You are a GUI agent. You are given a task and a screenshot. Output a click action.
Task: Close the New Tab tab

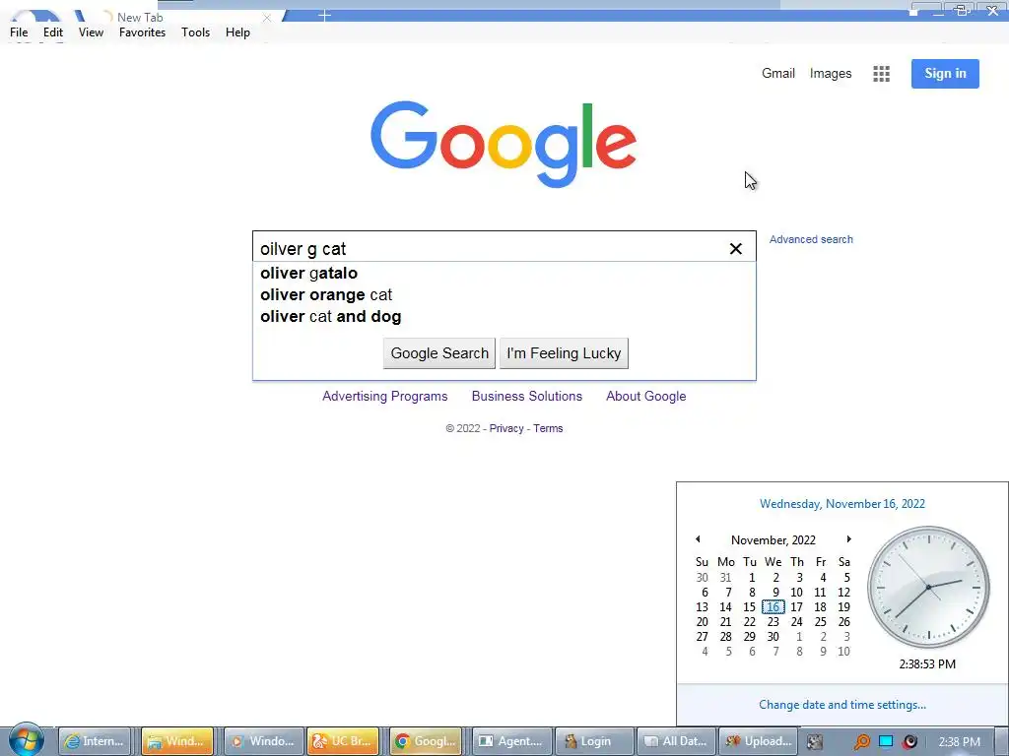coord(266,18)
